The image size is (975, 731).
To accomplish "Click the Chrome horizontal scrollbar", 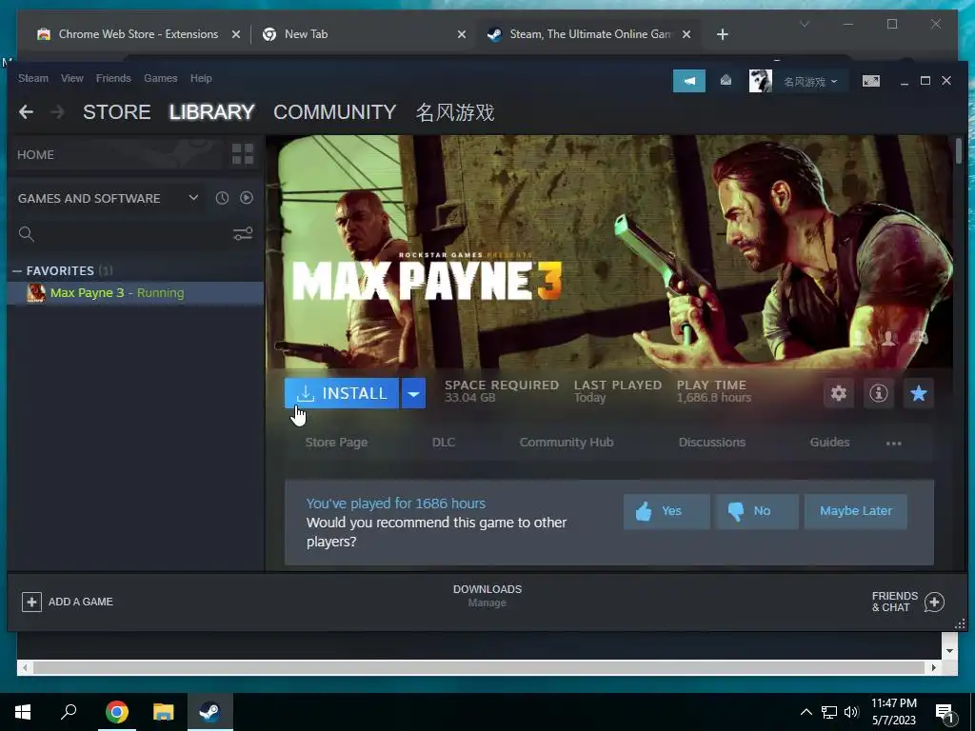I will click(x=480, y=667).
